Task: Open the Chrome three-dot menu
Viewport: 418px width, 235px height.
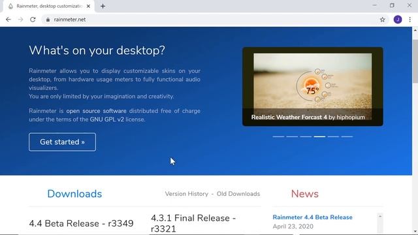Action: [410, 20]
